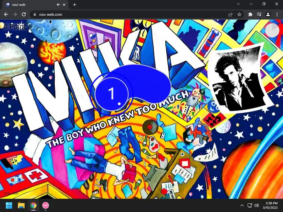Open the tab search chevron dropdown
This screenshot has height=212, width=283.
tap(239, 4)
